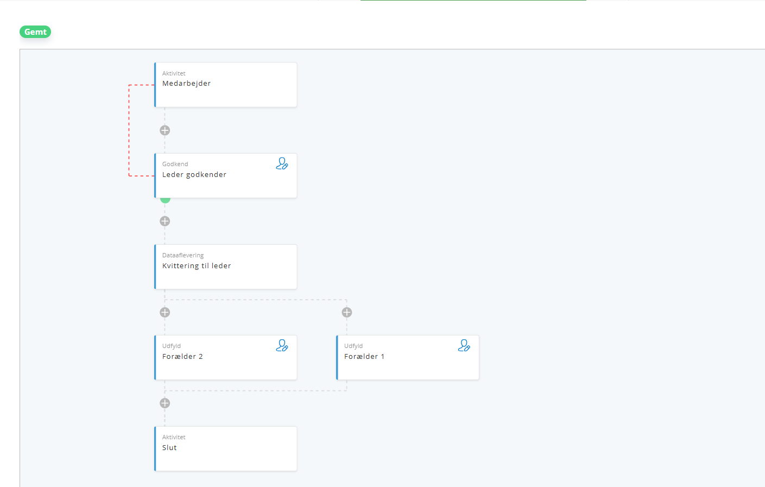Click the plus icon below Medarbejder card
Screen dimensions: 765x487
[x=165, y=130]
